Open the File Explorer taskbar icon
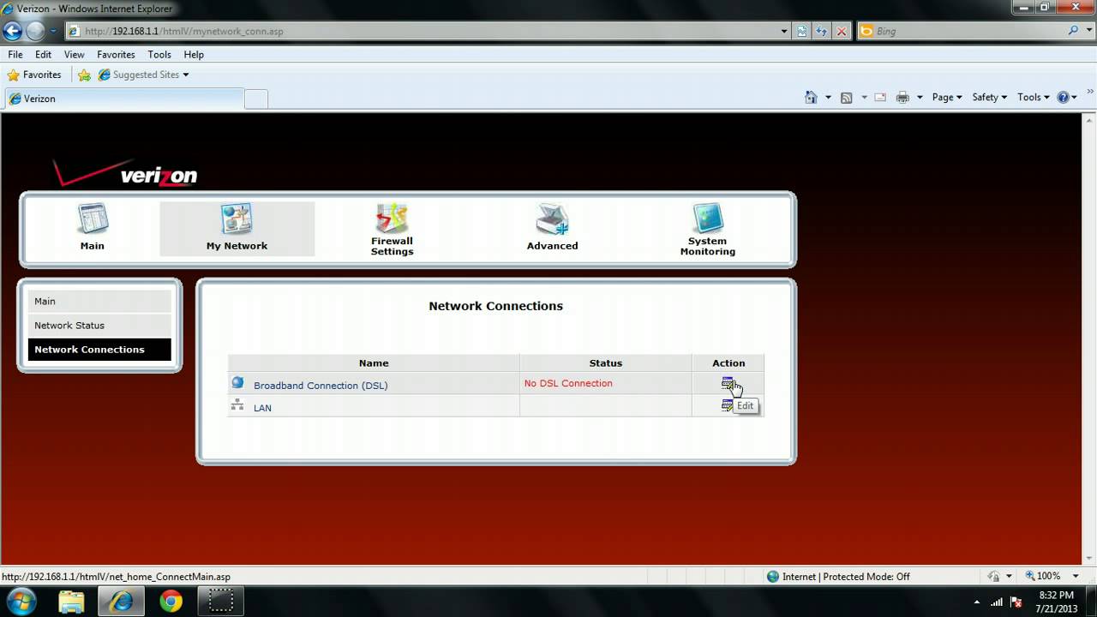The image size is (1097, 617). coord(71,602)
